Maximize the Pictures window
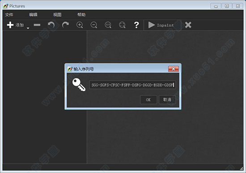 pos(227,6)
